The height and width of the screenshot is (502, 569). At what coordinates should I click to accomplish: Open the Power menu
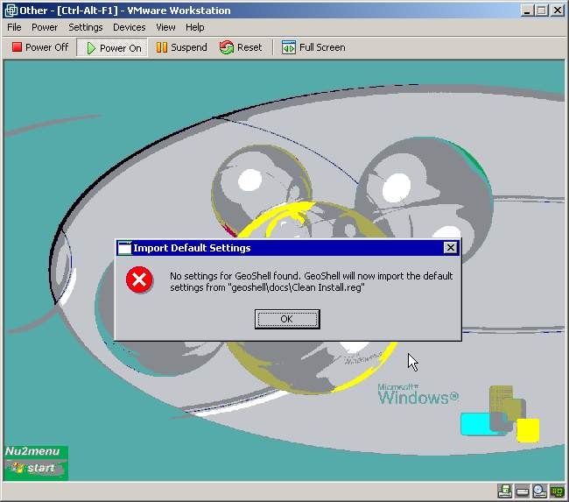tap(45, 27)
